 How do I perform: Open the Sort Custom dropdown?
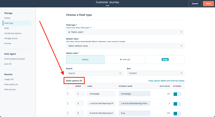point(156,73)
